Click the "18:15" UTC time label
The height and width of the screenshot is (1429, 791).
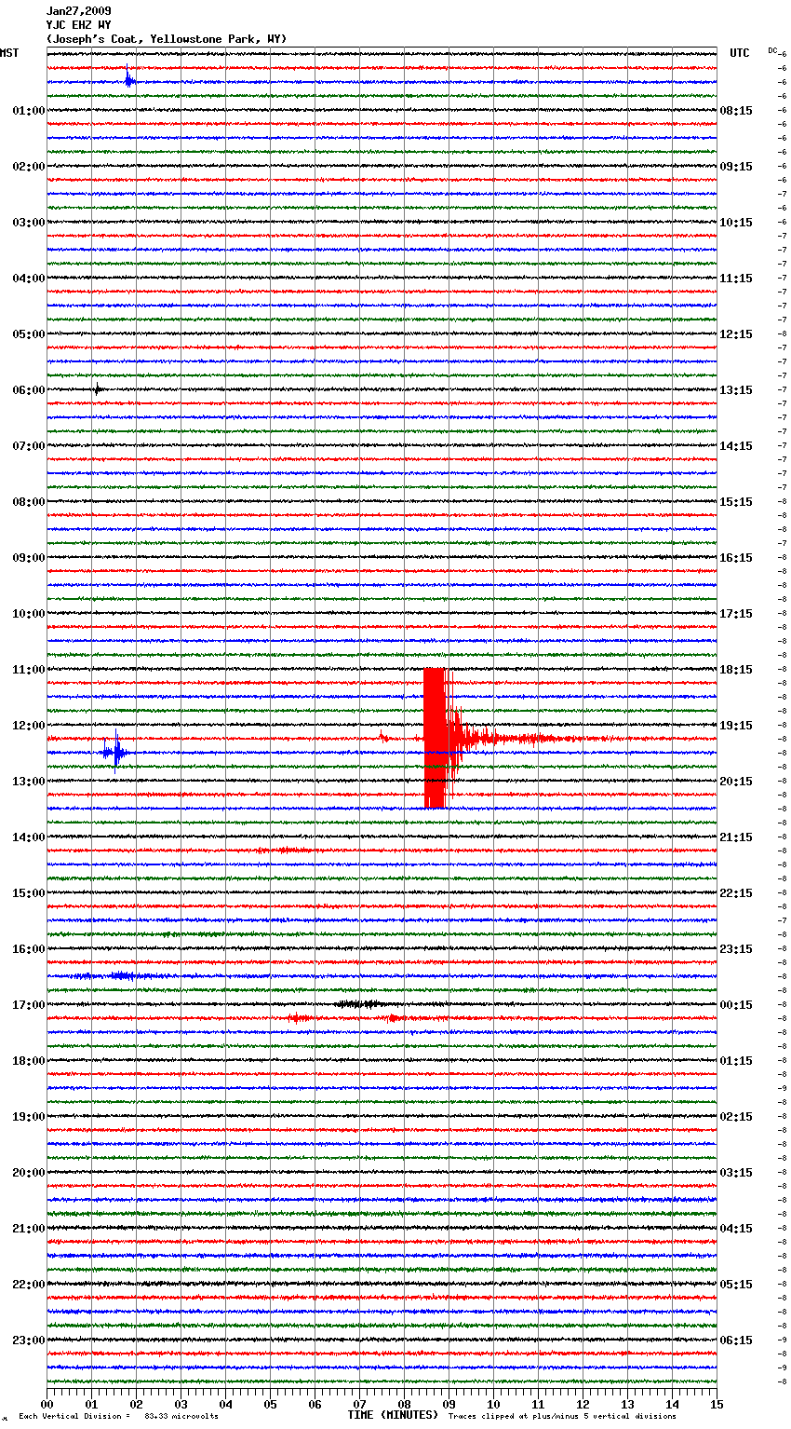pyautogui.click(x=736, y=670)
